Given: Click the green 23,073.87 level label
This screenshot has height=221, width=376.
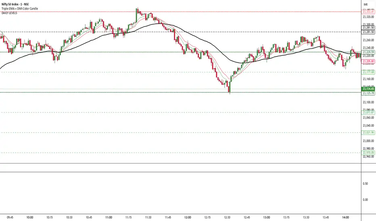Looking at the screenshot, I should pyautogui.click(x=368, y=113).
